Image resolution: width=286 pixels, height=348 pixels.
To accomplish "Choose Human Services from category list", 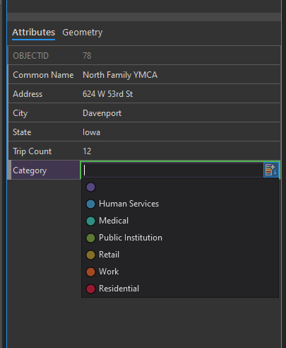I will pyautogui.click(x=180, y=204).
